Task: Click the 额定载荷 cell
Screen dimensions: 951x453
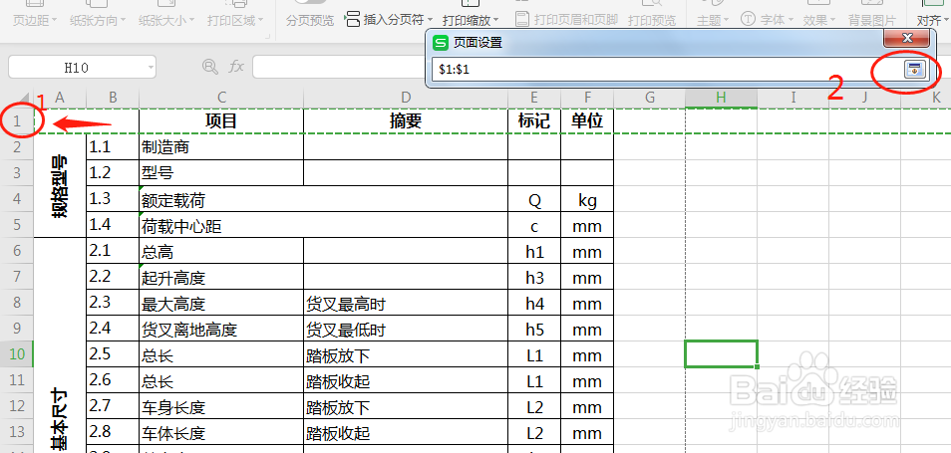Action: (x=324, y=199)
